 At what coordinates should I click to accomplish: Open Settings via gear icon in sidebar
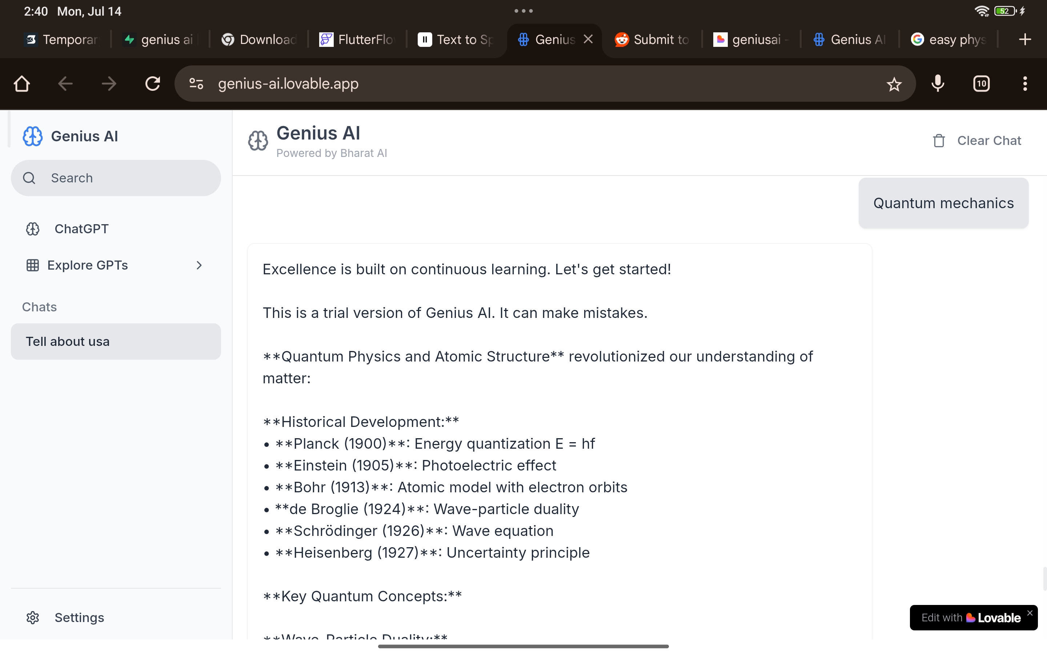(x=33, y=617)
